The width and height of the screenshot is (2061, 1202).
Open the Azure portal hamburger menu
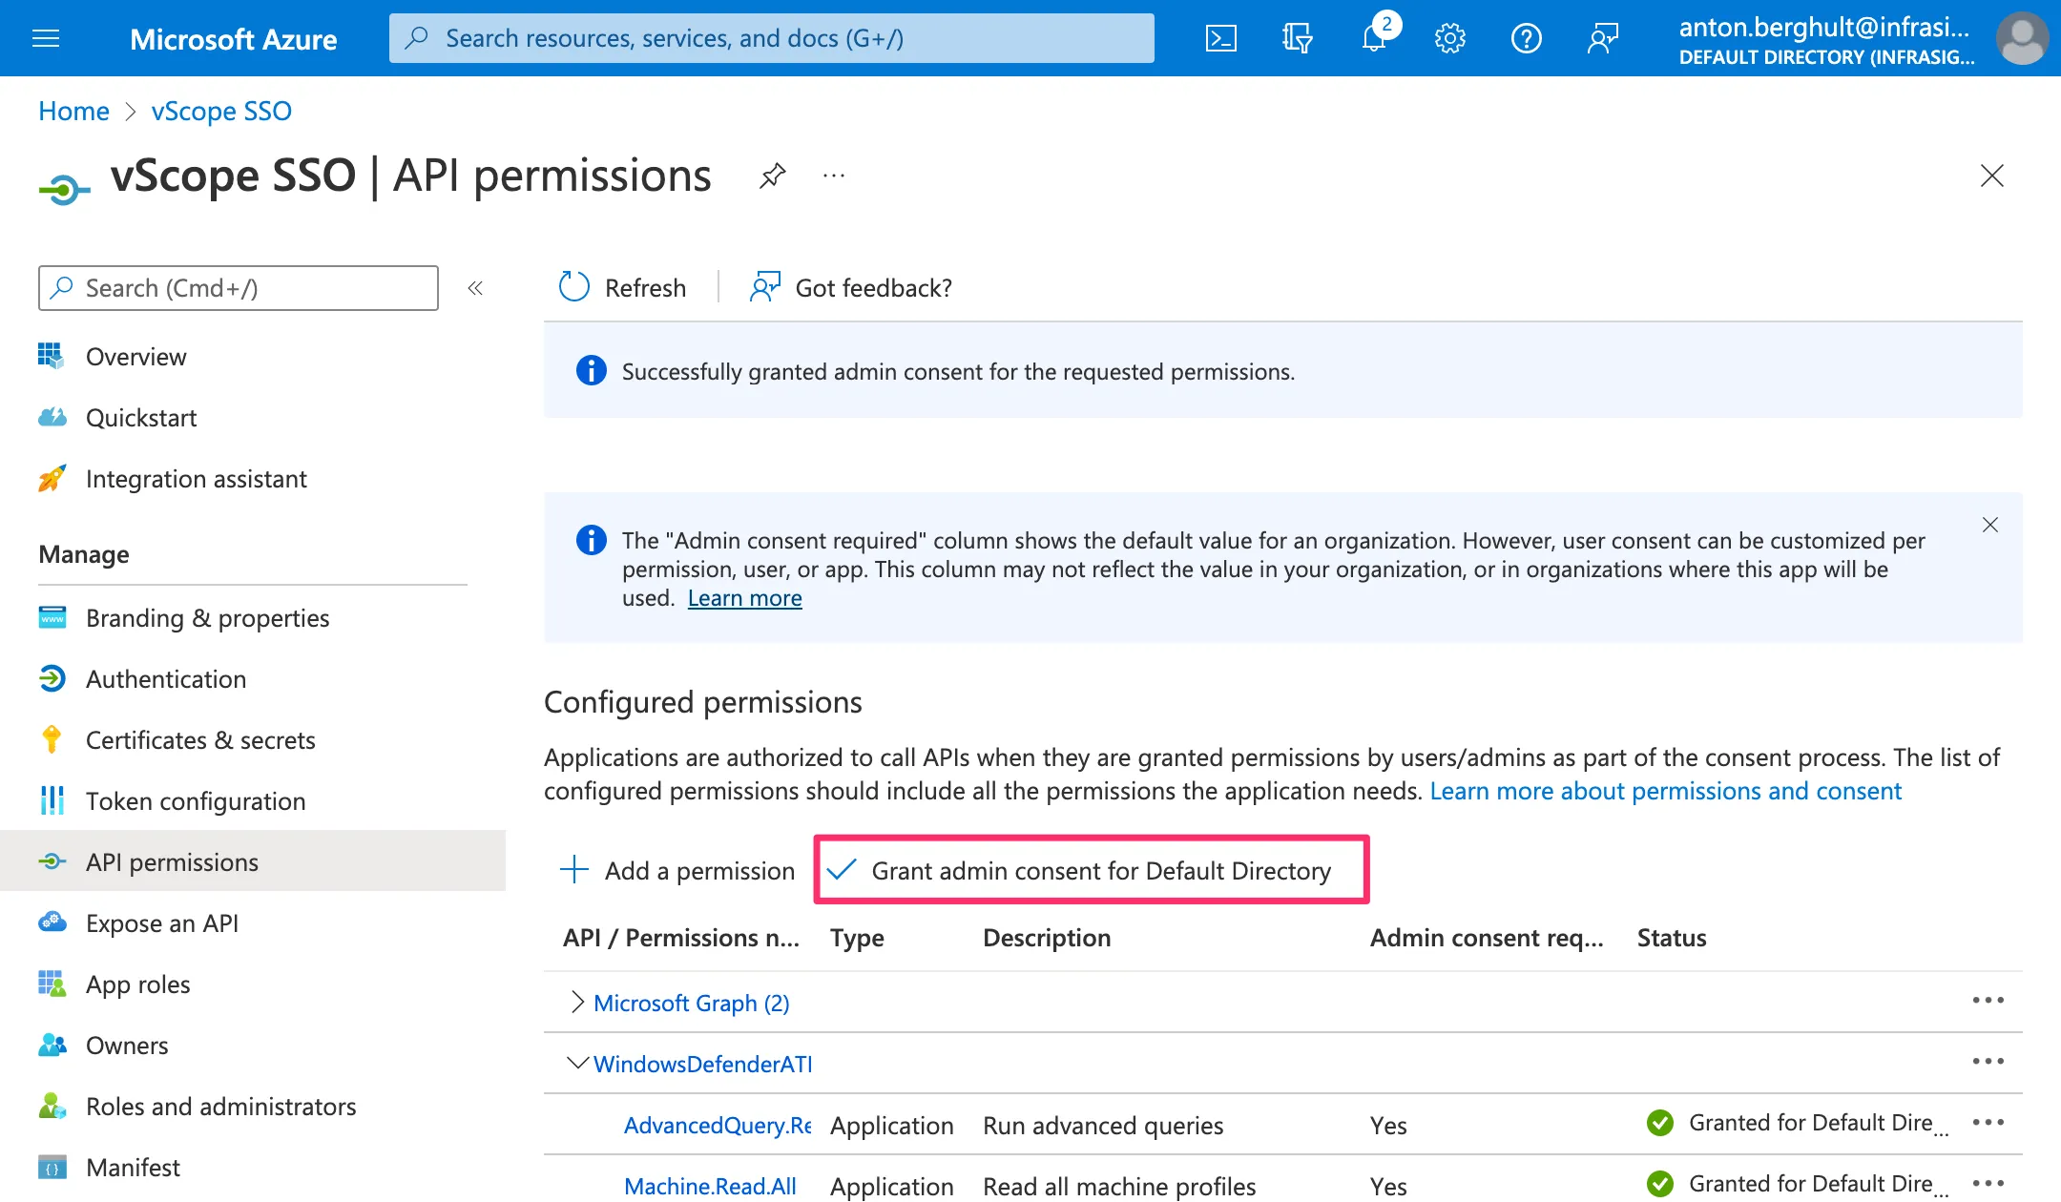[x=46, y=38]
